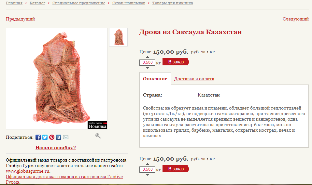The width and height of the screenshot is (312, 185).
Task: Share the product on VKontakte
Action: click(x=59, y=137)
